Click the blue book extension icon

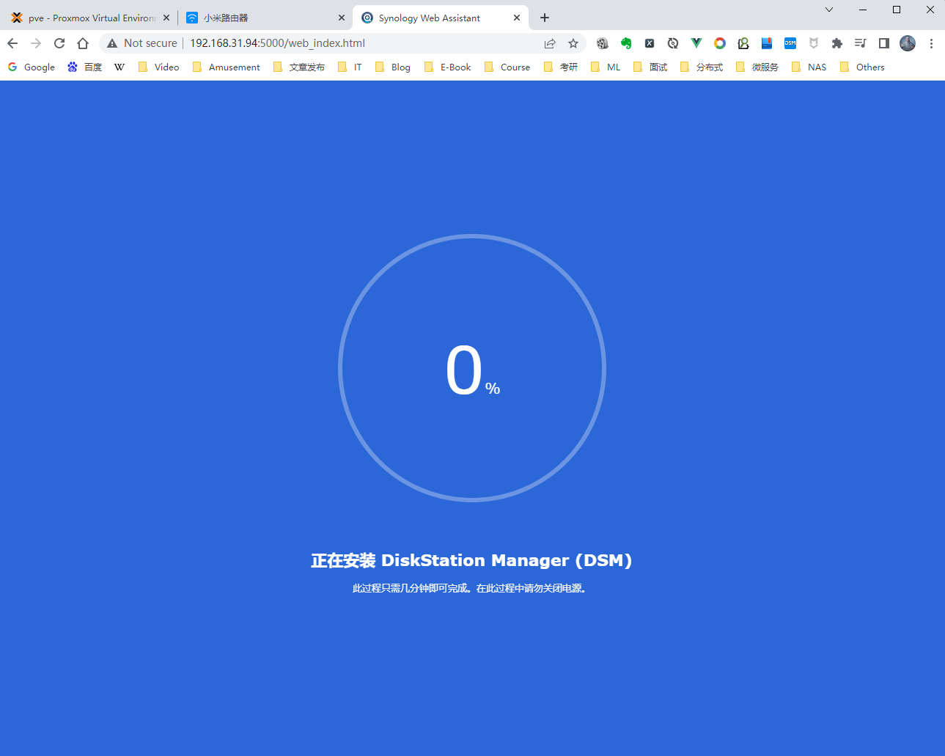[x=767, y=43]
